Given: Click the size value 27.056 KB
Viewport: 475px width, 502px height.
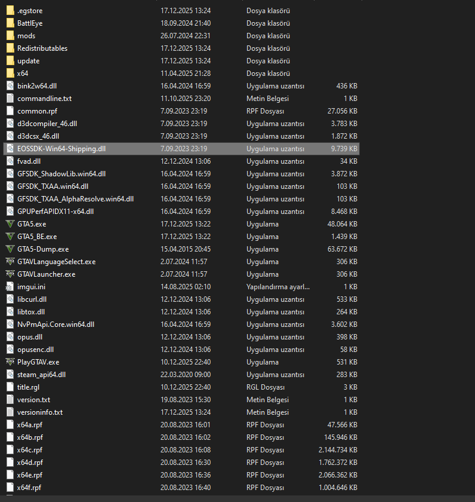Looking at the screenshot, I should tap(342, 111).
